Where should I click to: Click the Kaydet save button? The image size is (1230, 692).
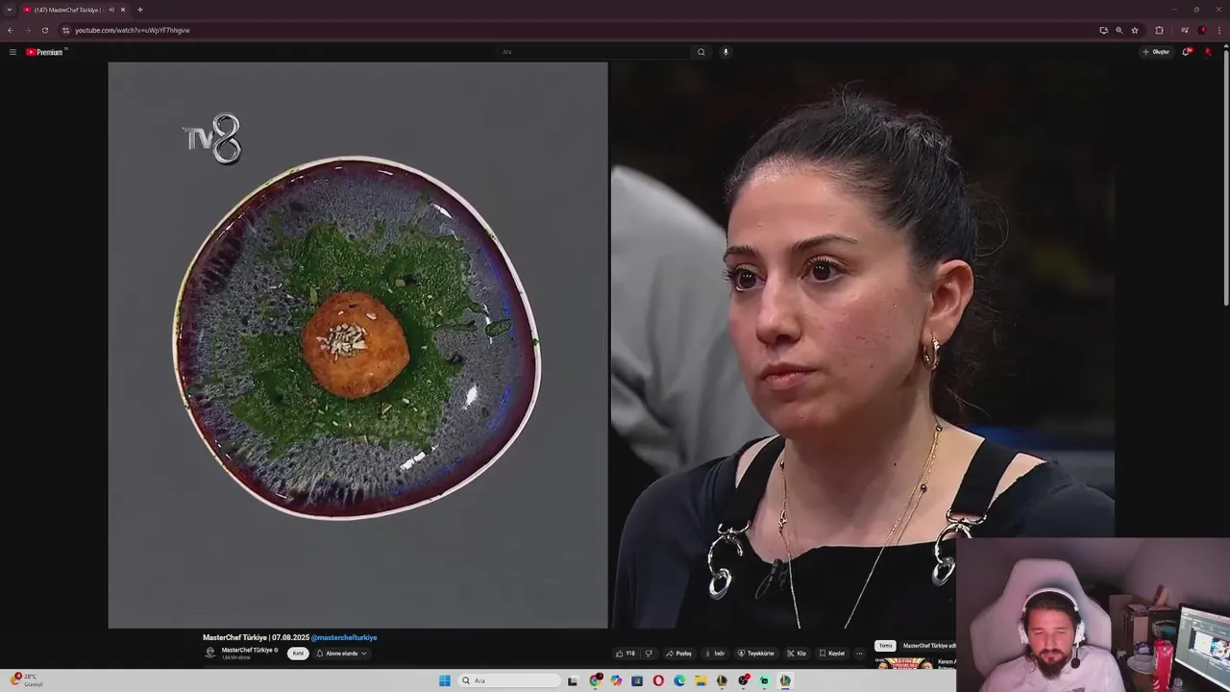(x=832, y=654)
